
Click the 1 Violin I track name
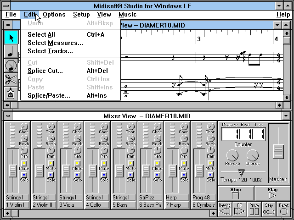coord(17,205)
